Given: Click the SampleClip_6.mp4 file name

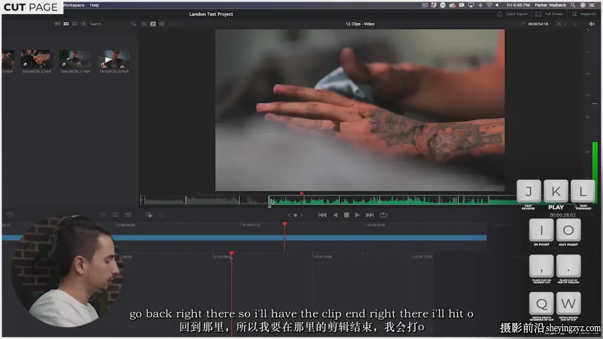Looking at the screenshot, I should click(x=36, y=72).
